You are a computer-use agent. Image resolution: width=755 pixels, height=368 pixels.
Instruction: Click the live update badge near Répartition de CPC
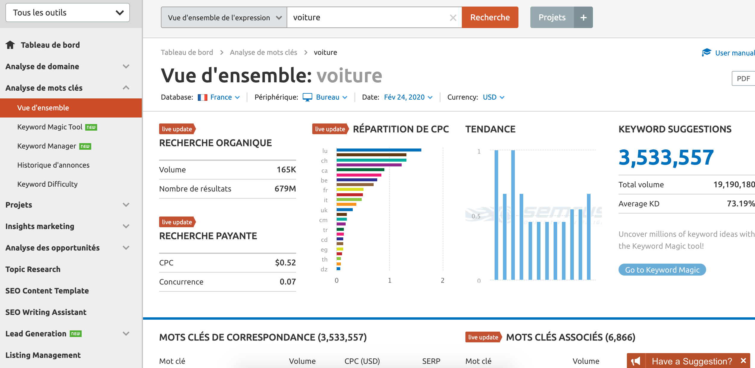330,129
